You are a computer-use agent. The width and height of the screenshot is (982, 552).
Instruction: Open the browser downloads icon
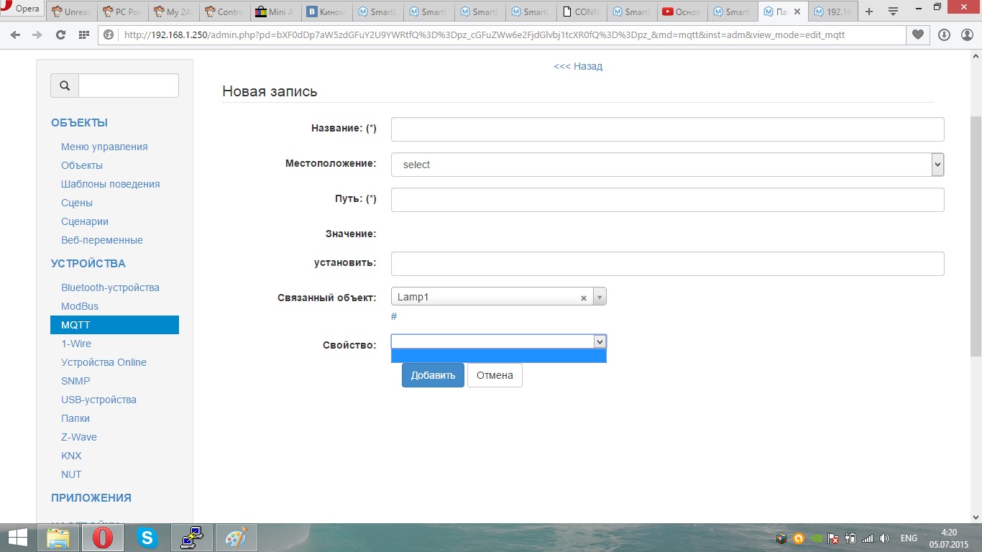(x=944, y=34)
